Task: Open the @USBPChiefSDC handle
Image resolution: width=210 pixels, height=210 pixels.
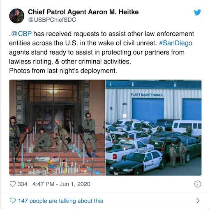Action: tap(52, 20)
